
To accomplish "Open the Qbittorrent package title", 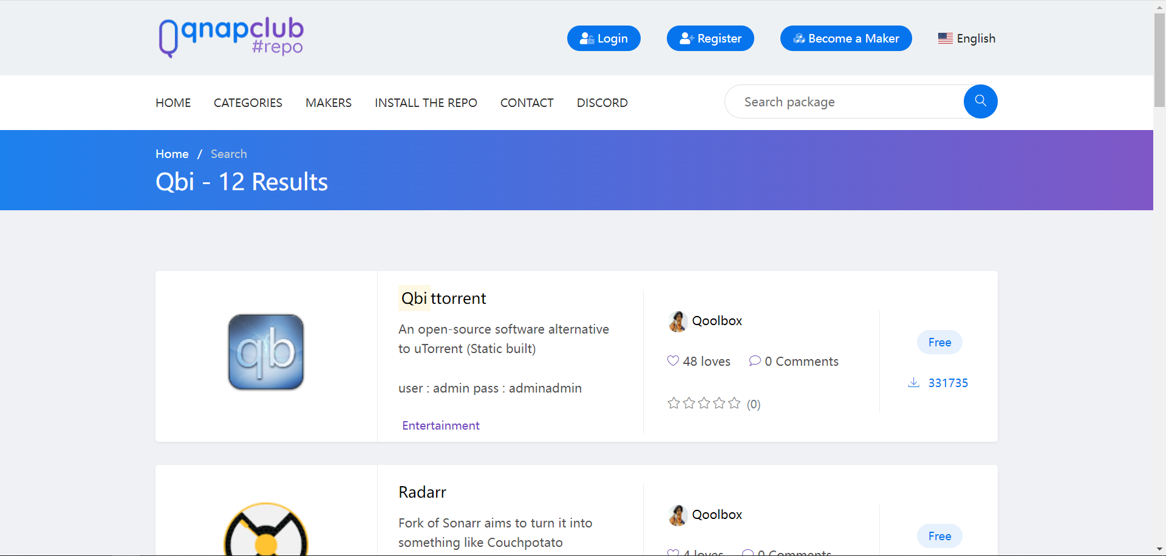I will click(443, 298).
